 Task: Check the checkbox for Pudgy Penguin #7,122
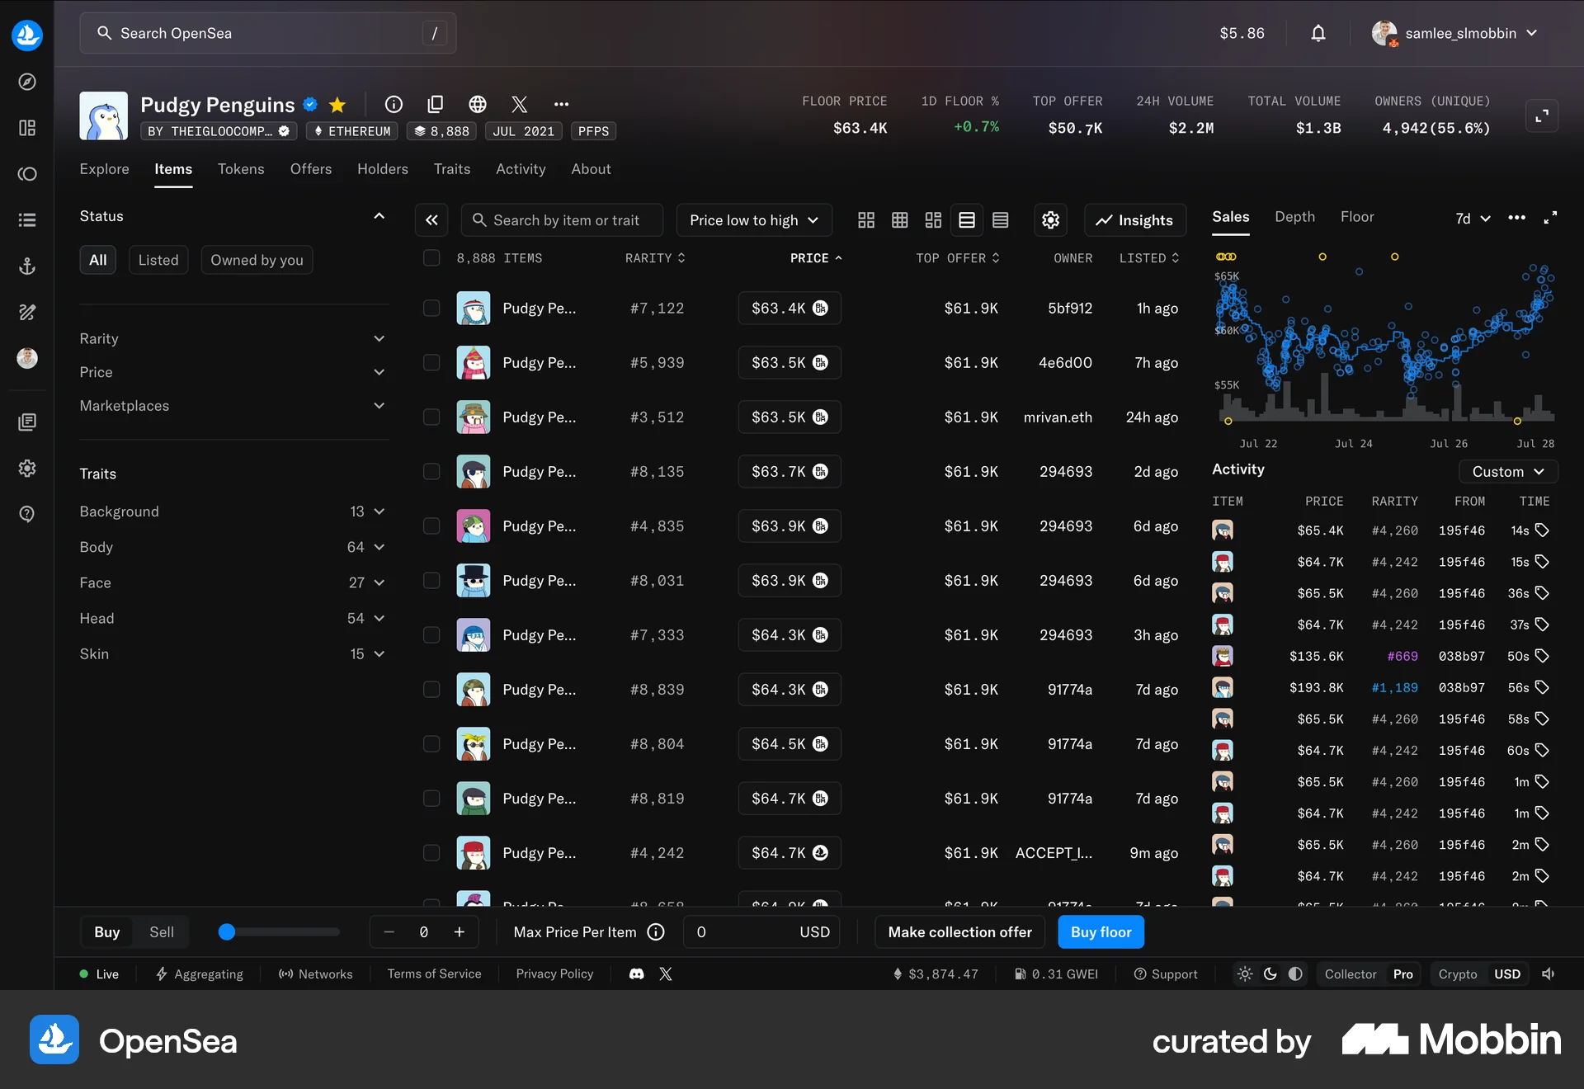pos(431,308)
